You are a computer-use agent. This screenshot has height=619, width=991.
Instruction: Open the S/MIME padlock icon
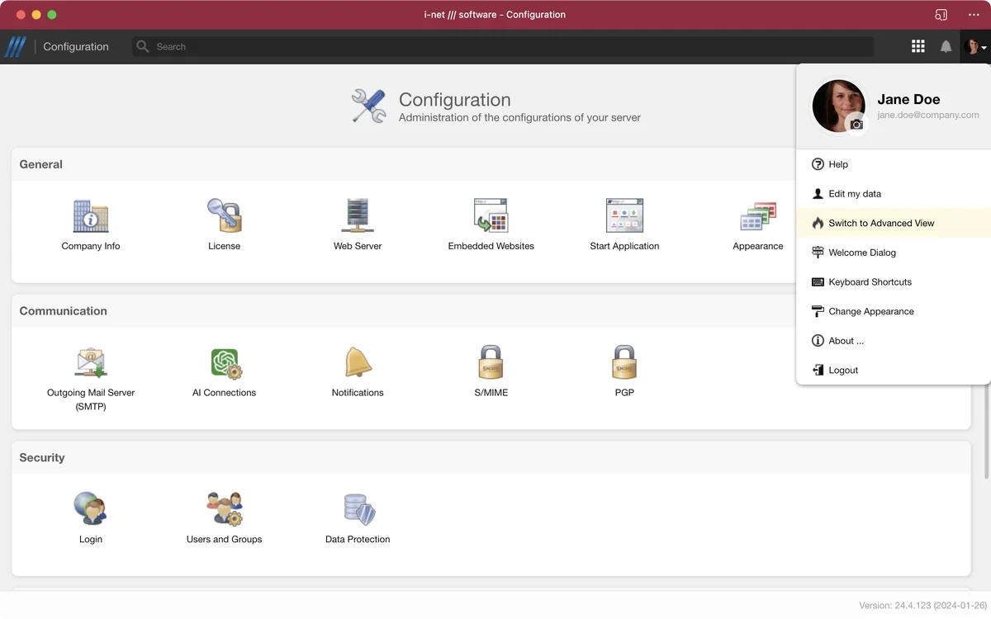pos(491,363)
